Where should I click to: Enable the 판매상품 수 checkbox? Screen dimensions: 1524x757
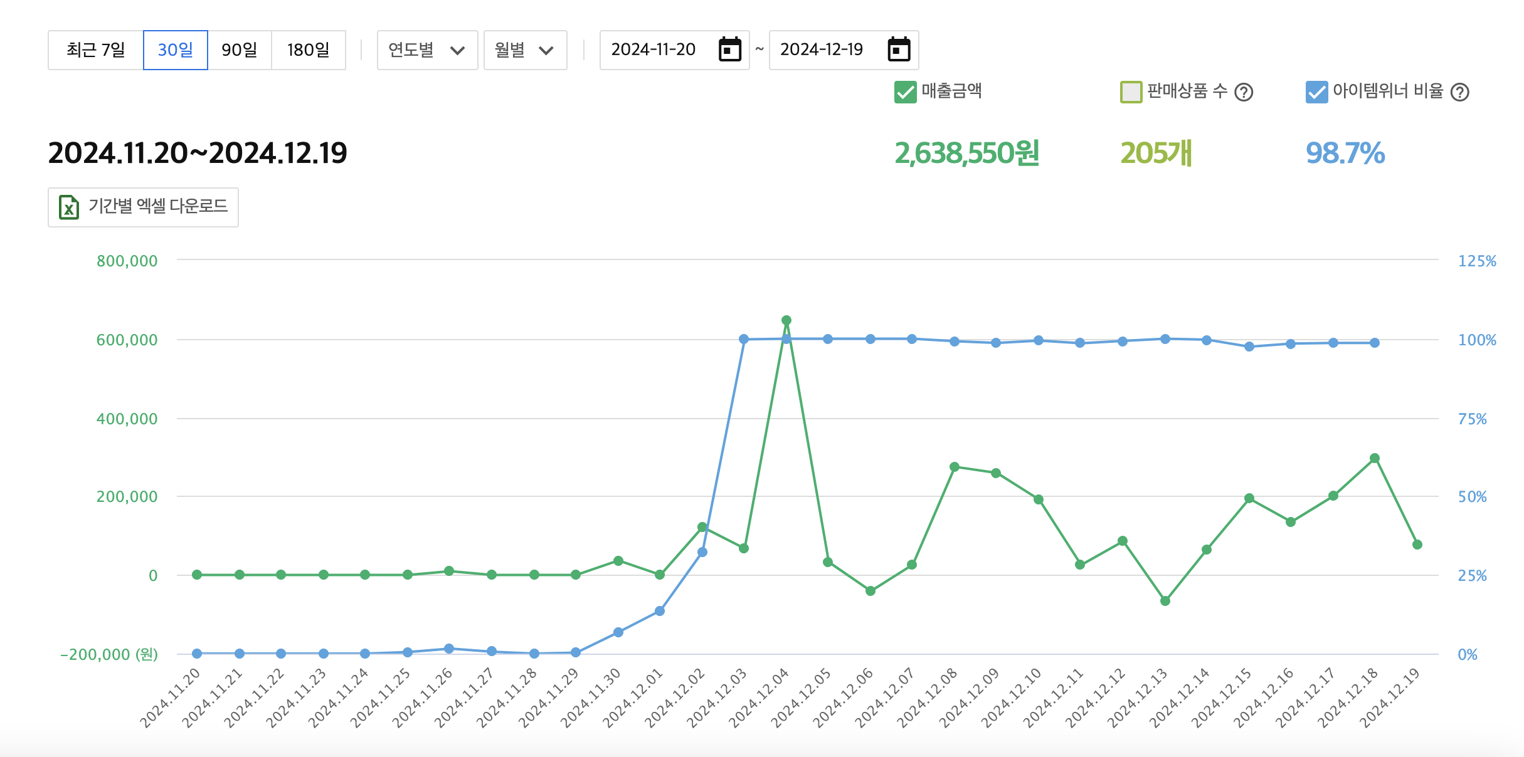click(1131, 92)
